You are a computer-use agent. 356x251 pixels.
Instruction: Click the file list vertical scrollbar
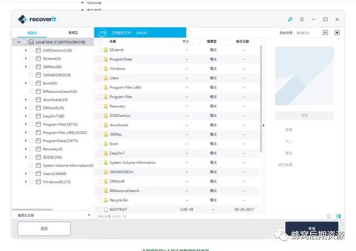(261, 99)
